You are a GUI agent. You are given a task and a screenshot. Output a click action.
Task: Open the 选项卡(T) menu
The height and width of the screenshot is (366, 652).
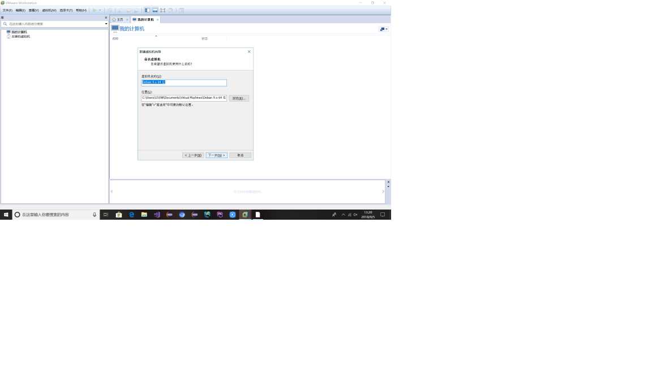point(66,10)
